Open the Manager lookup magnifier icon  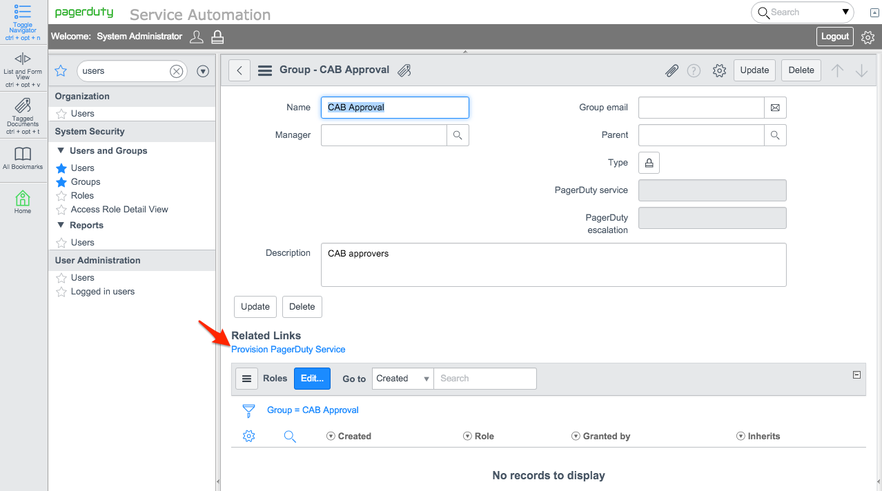tap(458, 135)
